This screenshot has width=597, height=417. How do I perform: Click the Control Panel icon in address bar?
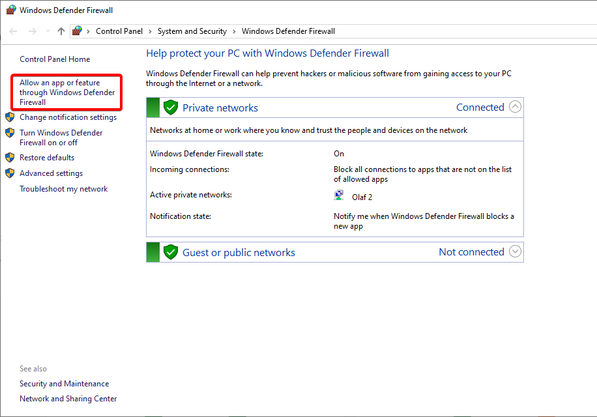click(x=78, y=31)
